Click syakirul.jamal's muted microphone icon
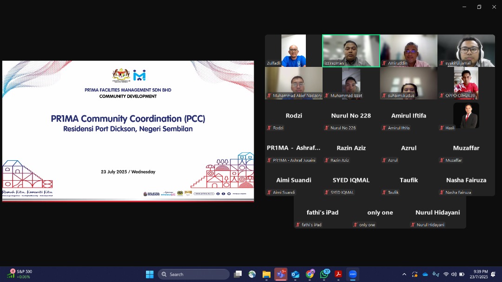The height and width of the screenshot is (282, 502). pyautogui.click(x=442, y=63)
